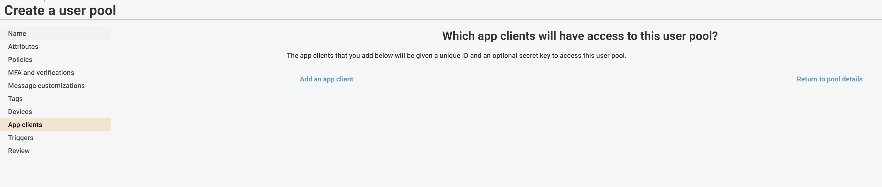Select the highlighted App clients item
Viewport: 882px width, 187px height.
tap(25, 125)
